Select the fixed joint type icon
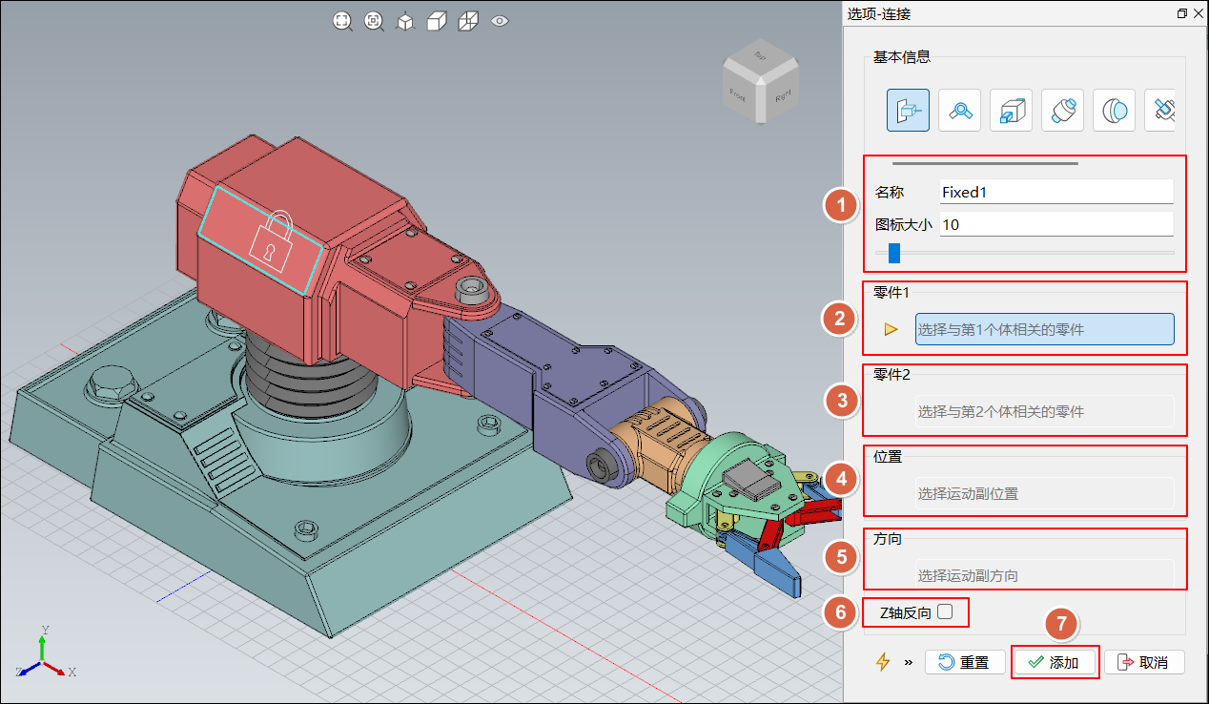Viewport: 1209px width, 704px height. [908, 110]
